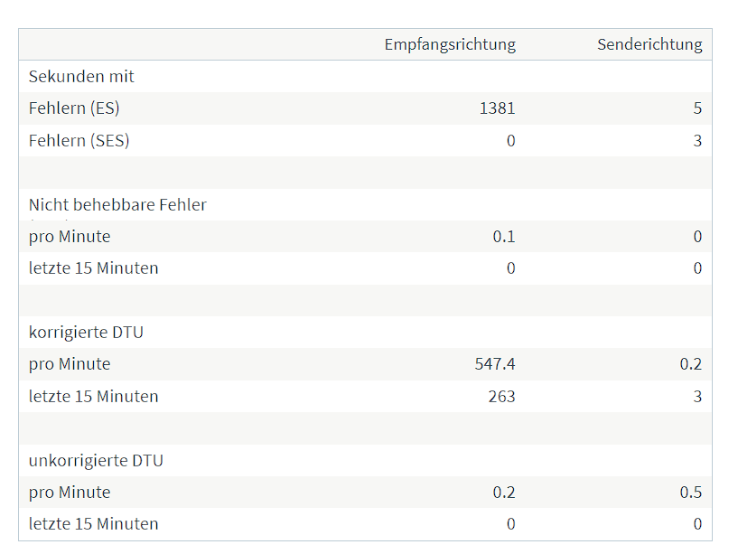
Task: Click the unkorrigierte DTU section heading
Action: point(96,461)
